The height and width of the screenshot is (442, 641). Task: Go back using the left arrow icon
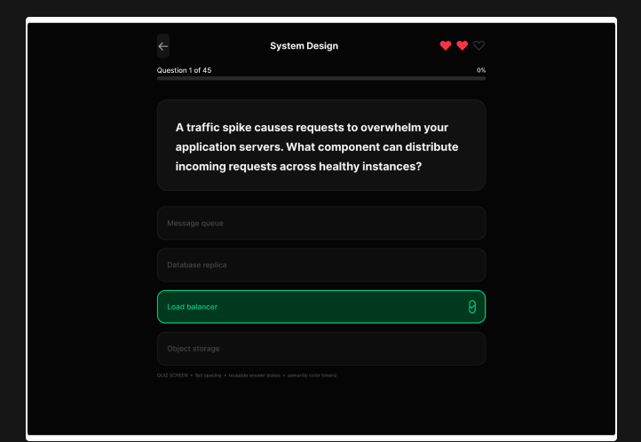pos(163,46)
